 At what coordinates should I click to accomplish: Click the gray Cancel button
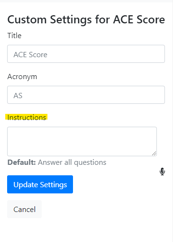[24, 209]
